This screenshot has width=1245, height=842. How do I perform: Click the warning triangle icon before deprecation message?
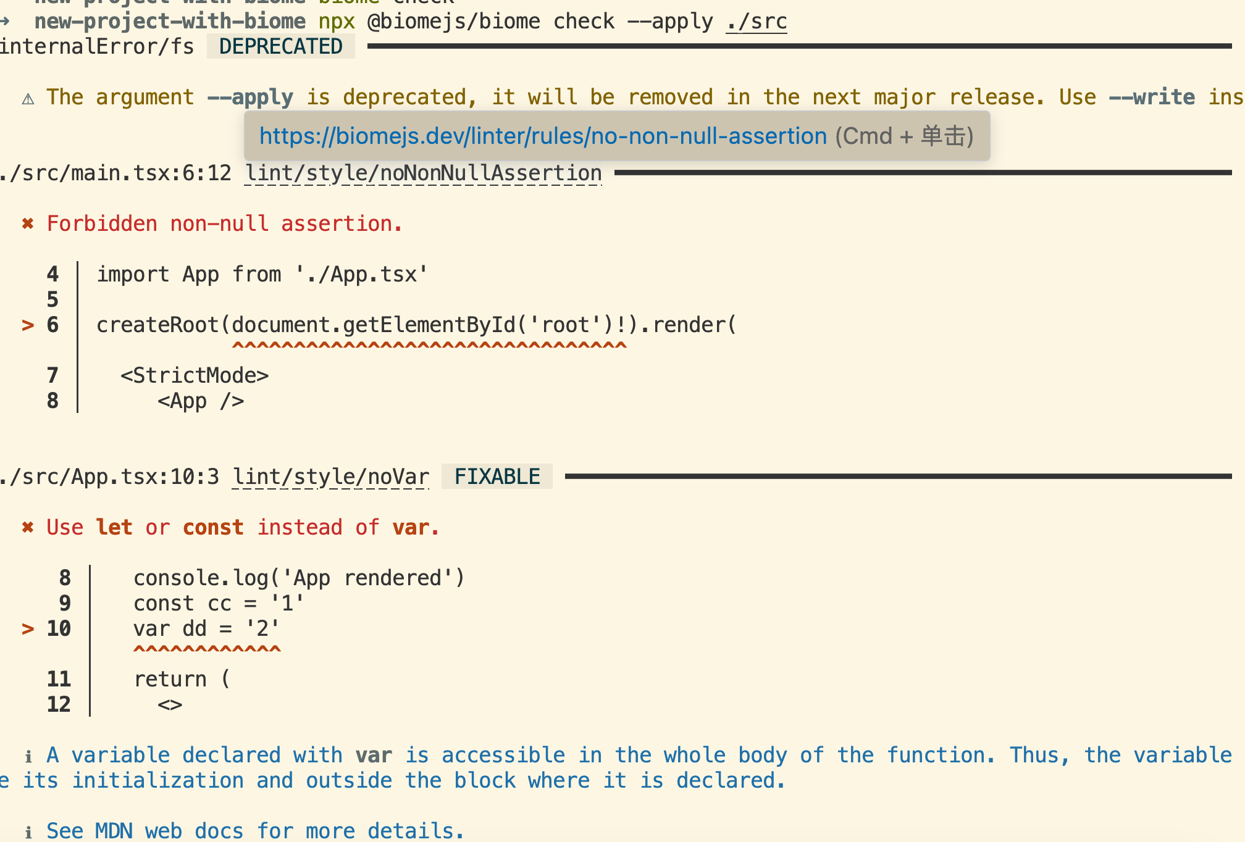(28, 97)
